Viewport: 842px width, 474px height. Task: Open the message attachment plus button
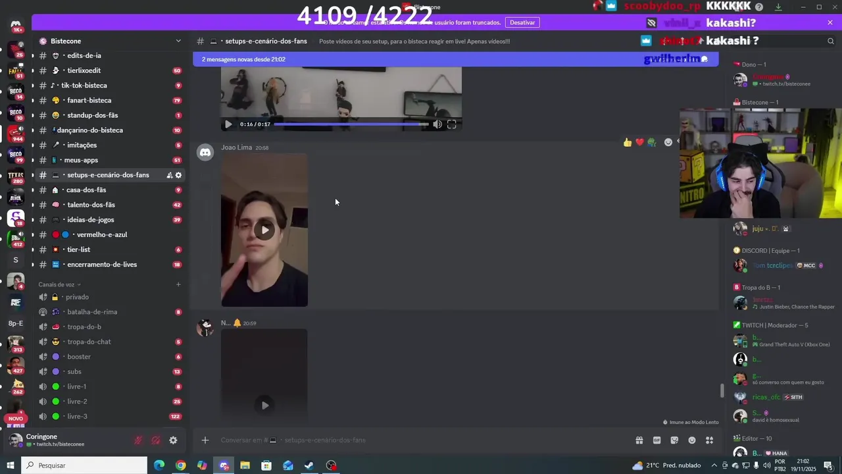[x=205, y=440]
